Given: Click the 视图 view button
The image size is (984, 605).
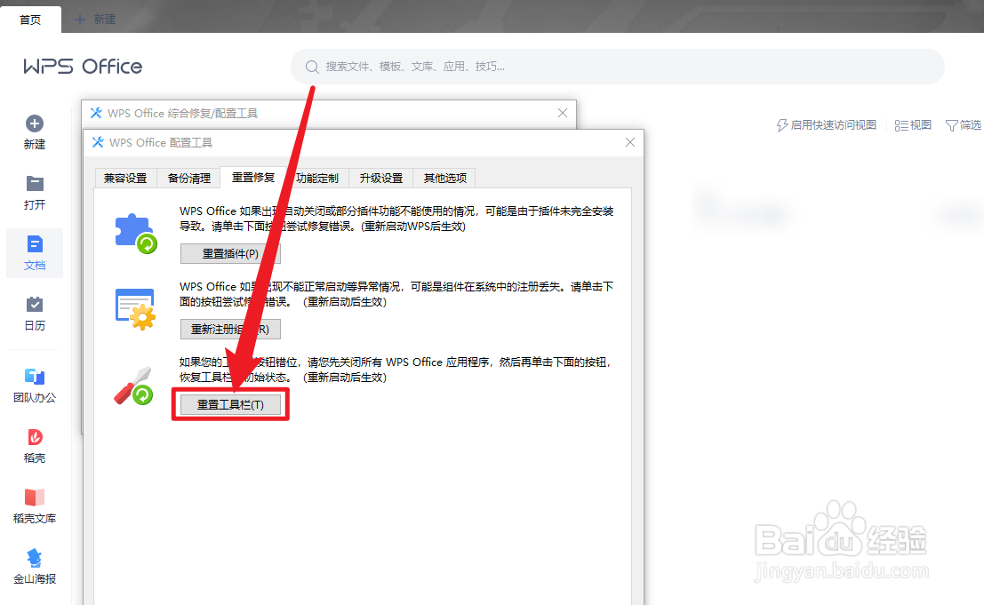Looking at the screenshot, I should [913, 124].
